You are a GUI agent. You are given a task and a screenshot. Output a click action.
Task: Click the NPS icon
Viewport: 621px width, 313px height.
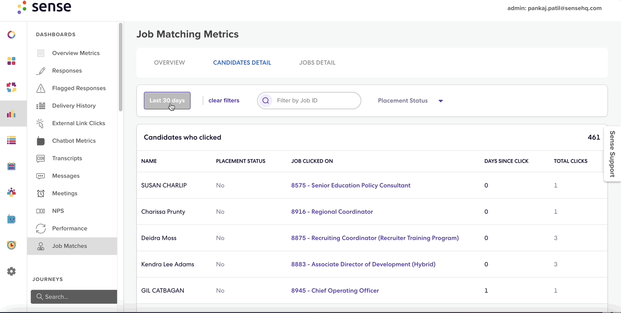pyautogui.click(x=41, y=211)
